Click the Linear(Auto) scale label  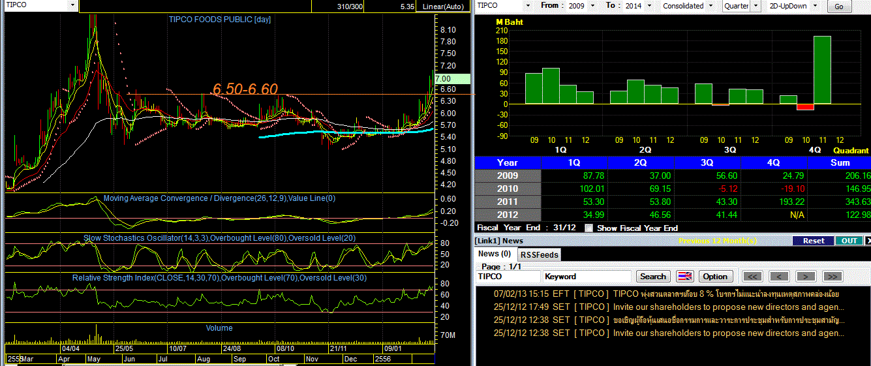click(x=444, y=7)
